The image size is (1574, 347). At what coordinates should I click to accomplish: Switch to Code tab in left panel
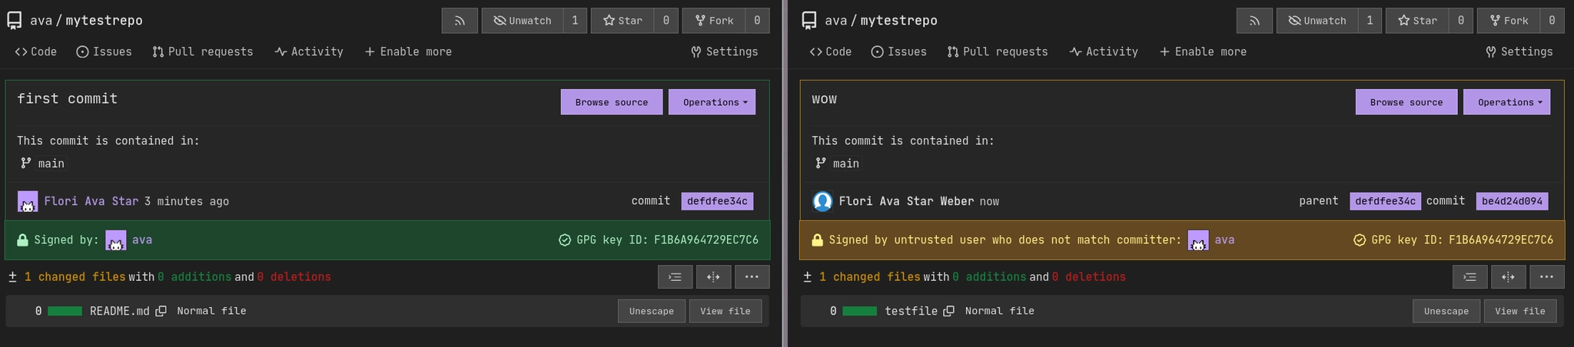tap(36, 51)
